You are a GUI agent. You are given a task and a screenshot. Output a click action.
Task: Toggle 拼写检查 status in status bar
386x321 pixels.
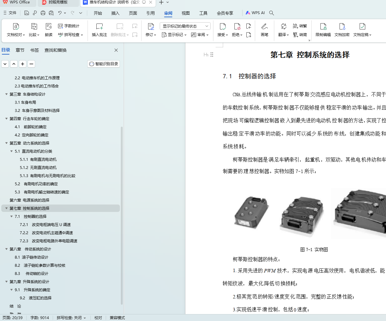71,318
